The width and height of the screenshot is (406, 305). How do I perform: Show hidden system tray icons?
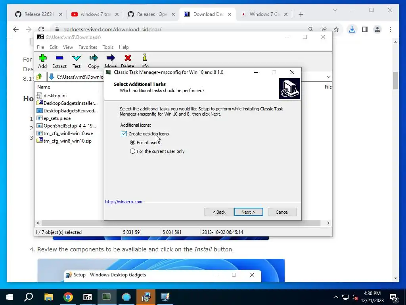[335, 297]
